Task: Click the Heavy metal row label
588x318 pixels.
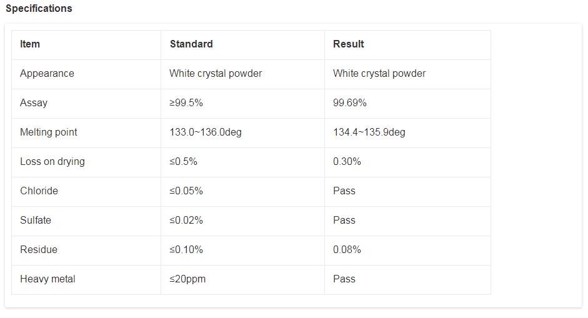Action: [x=47, y=279]
